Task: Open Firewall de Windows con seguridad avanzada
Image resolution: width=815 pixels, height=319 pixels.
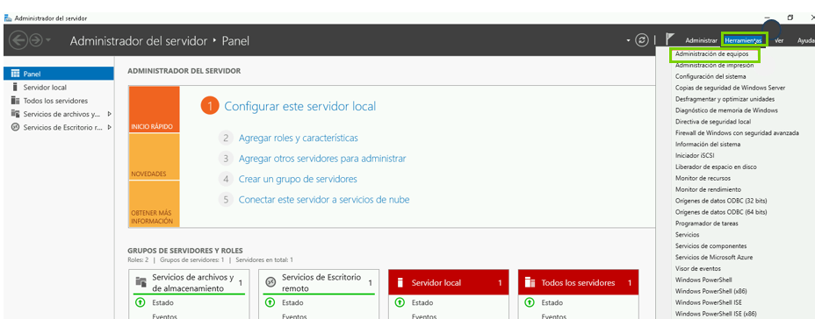Action: (737, 133)
